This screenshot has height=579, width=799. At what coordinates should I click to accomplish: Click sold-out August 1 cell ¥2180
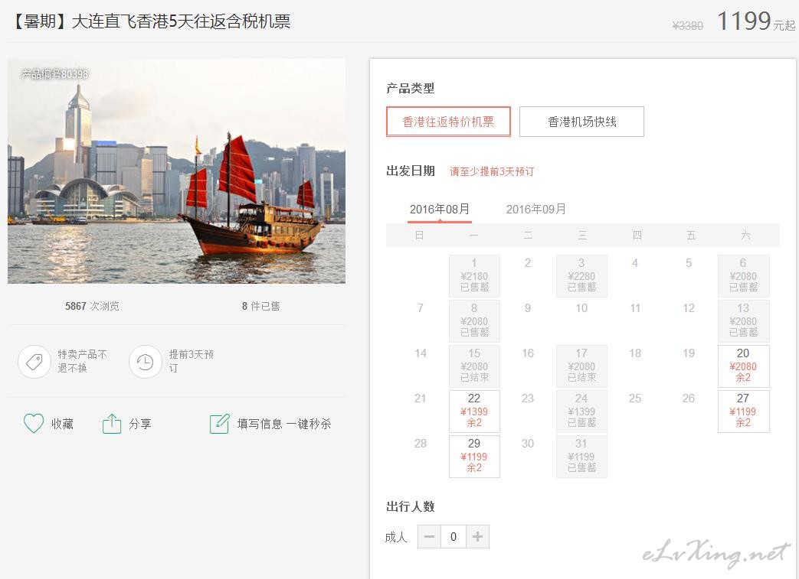coord(474,276)
